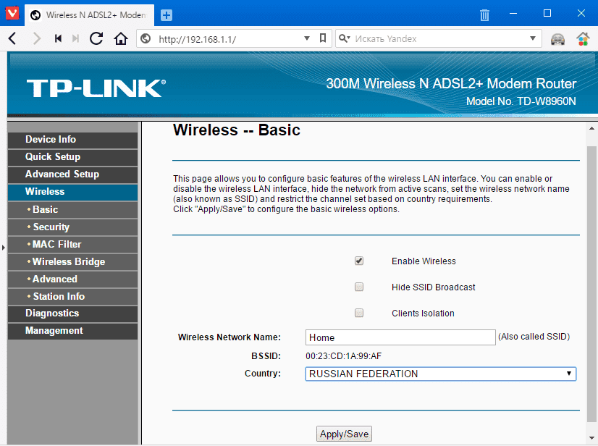The width and height of the screenshot is (598, 446).
Task: Go to Station Info submenu
Action: [72, 296]
